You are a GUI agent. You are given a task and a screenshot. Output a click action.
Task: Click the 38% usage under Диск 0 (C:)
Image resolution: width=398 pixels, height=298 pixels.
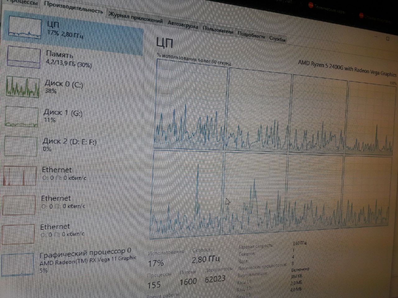51,91
